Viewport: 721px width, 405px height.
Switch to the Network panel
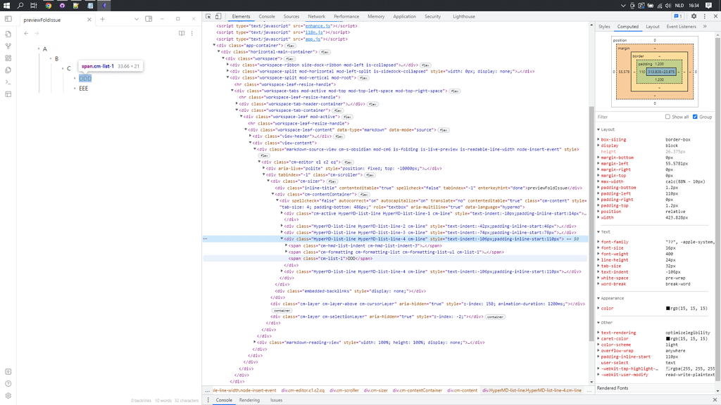[316, 16]
